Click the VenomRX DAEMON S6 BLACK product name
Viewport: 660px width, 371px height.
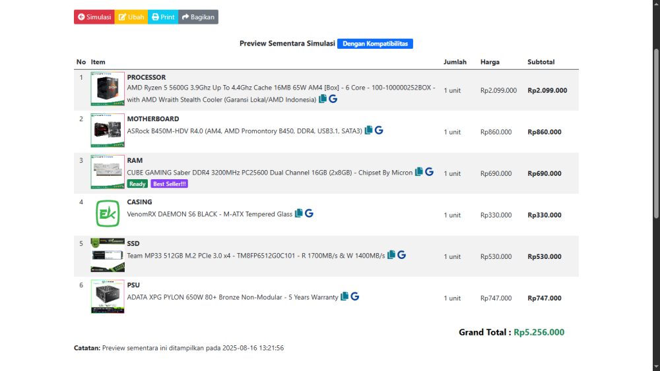210,214
